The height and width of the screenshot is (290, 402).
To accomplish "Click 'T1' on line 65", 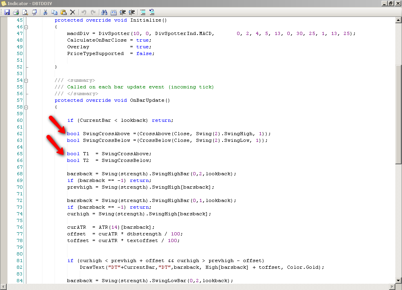I will coord(86,154).
